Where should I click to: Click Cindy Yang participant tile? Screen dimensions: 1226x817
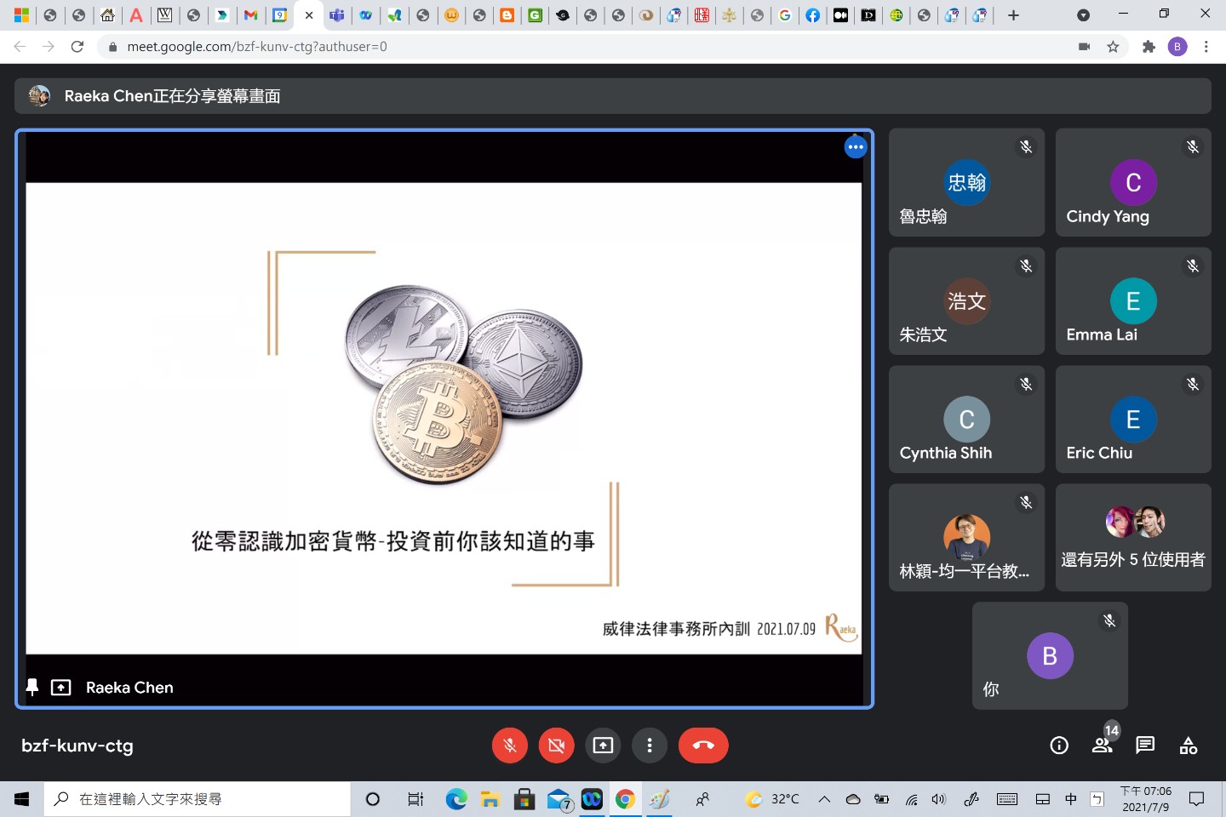1133,183
